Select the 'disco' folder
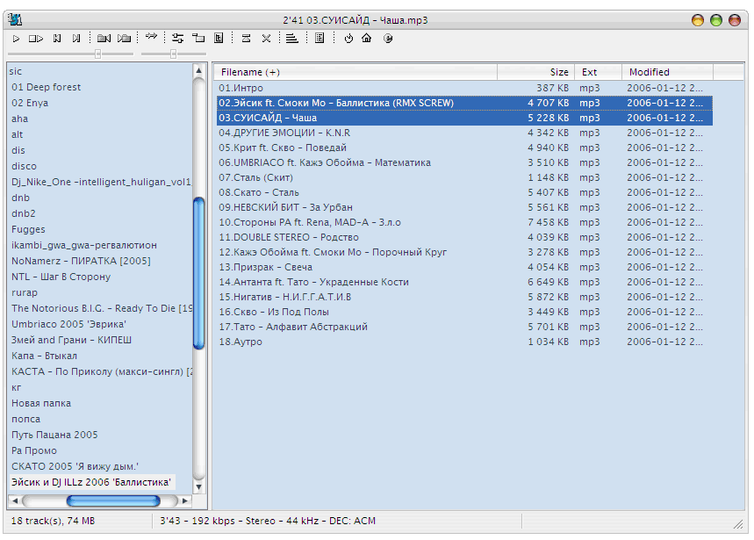Image resolution: width=754 pixels, height=540 pixels. pos(24,166)
